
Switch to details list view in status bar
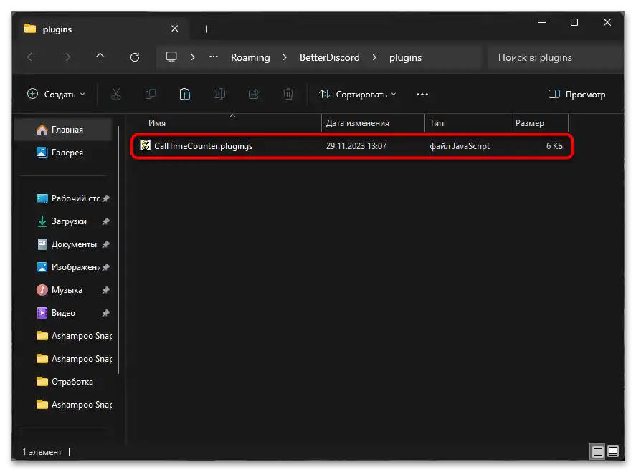click(x=597, y=451)
